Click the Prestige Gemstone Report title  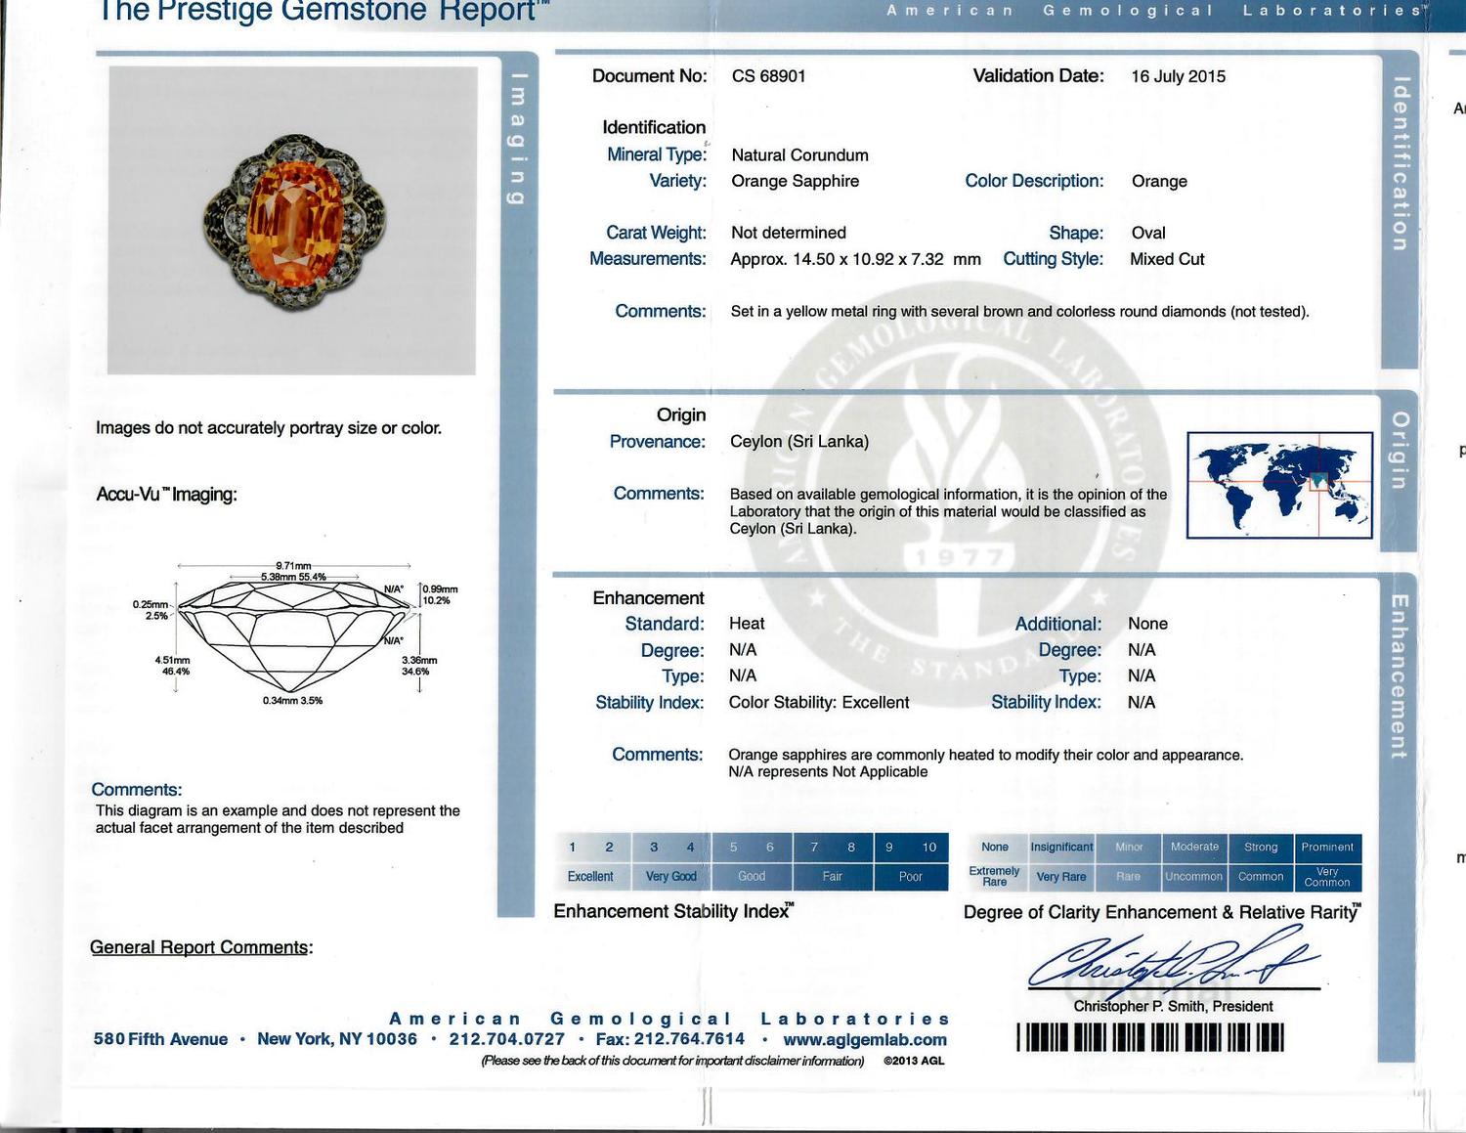coord(324,11)
